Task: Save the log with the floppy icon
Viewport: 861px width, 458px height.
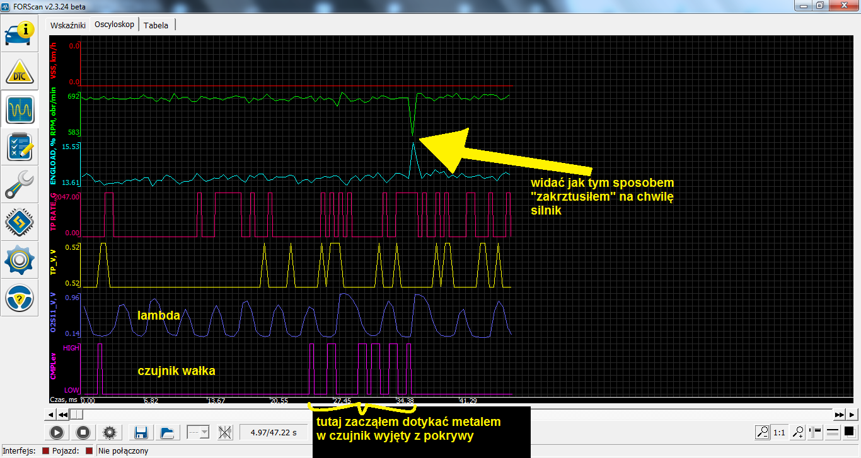Action: (141, 432)
